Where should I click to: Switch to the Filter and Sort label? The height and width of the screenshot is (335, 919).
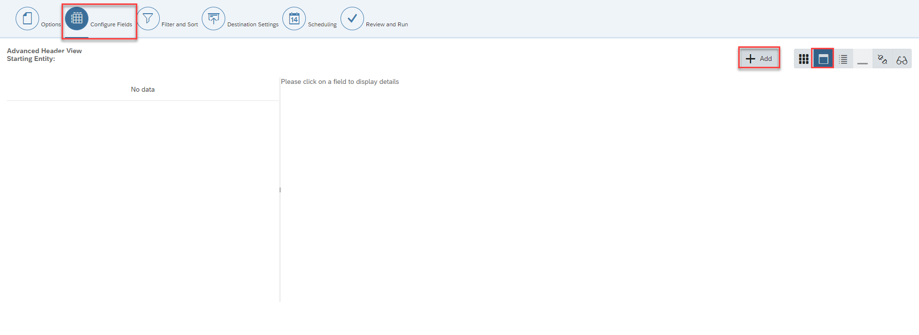pyautogui.click(x=180, y=24)
